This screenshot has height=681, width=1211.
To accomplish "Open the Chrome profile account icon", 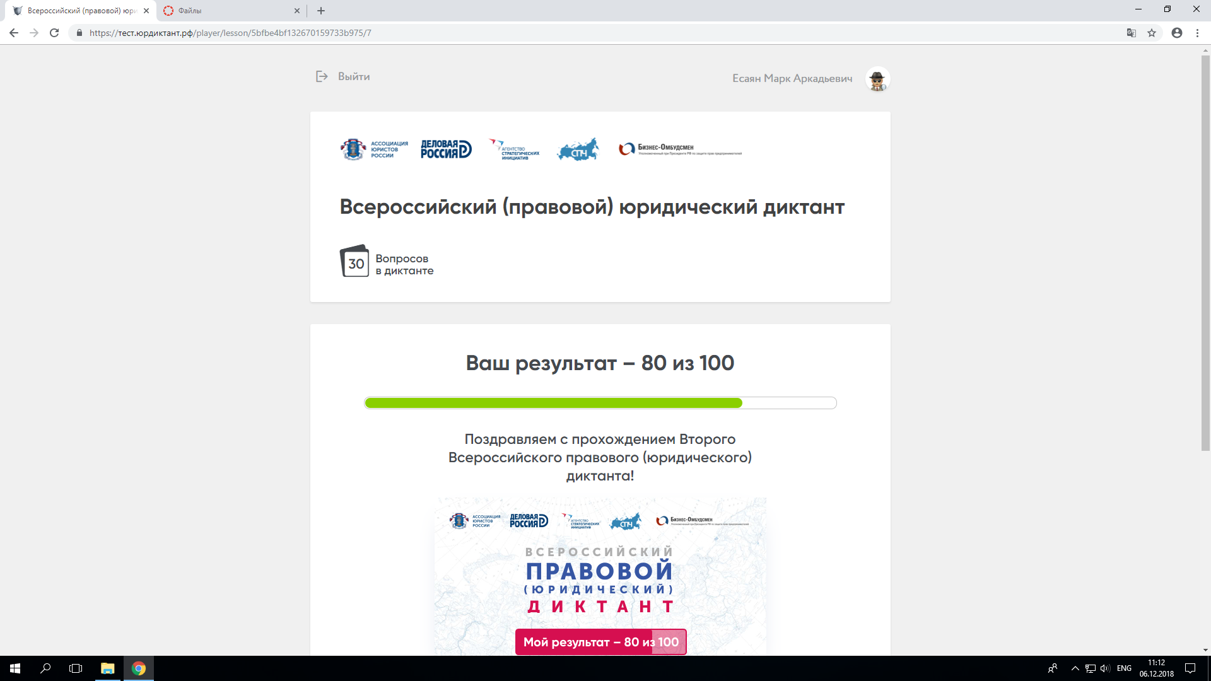I will pyautogui.click(x=1177, y=33).
